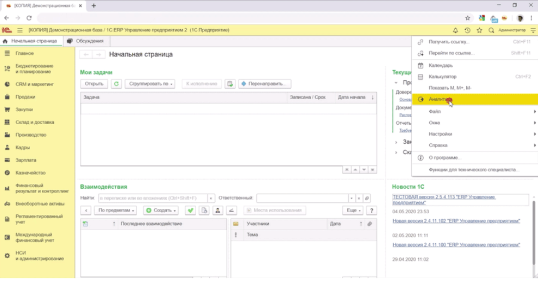
Task: Refresh the My tasks list
Action: coord(116,84)
